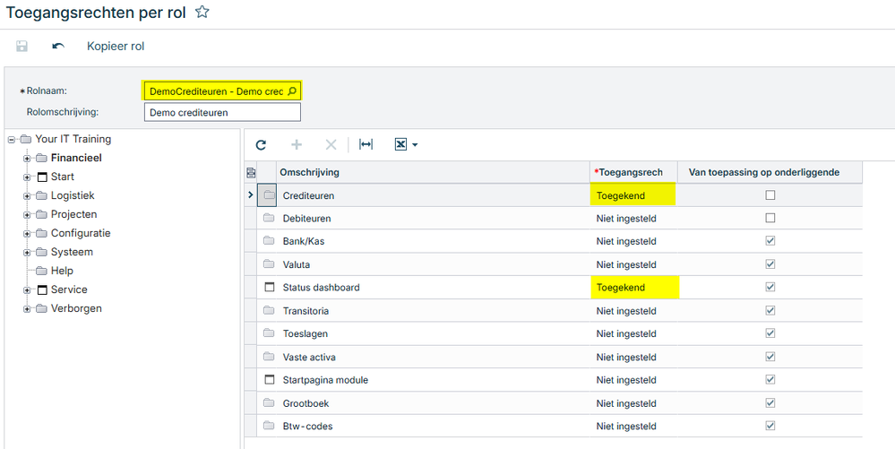Click Toegekend cell of Crediteuren row
This screenshot has height=449, width=895.
633,195
